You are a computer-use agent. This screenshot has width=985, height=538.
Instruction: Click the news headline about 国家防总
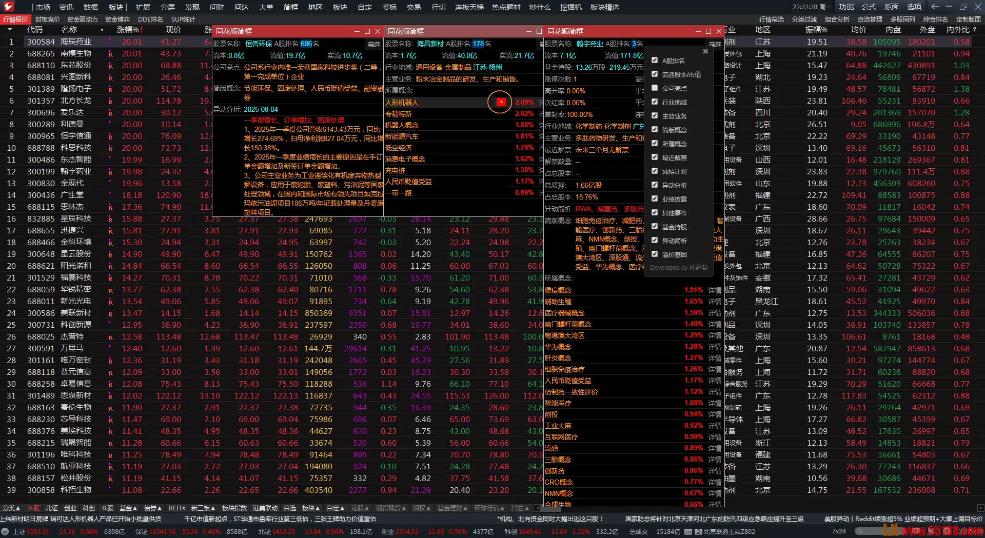(x=715, y=519)
